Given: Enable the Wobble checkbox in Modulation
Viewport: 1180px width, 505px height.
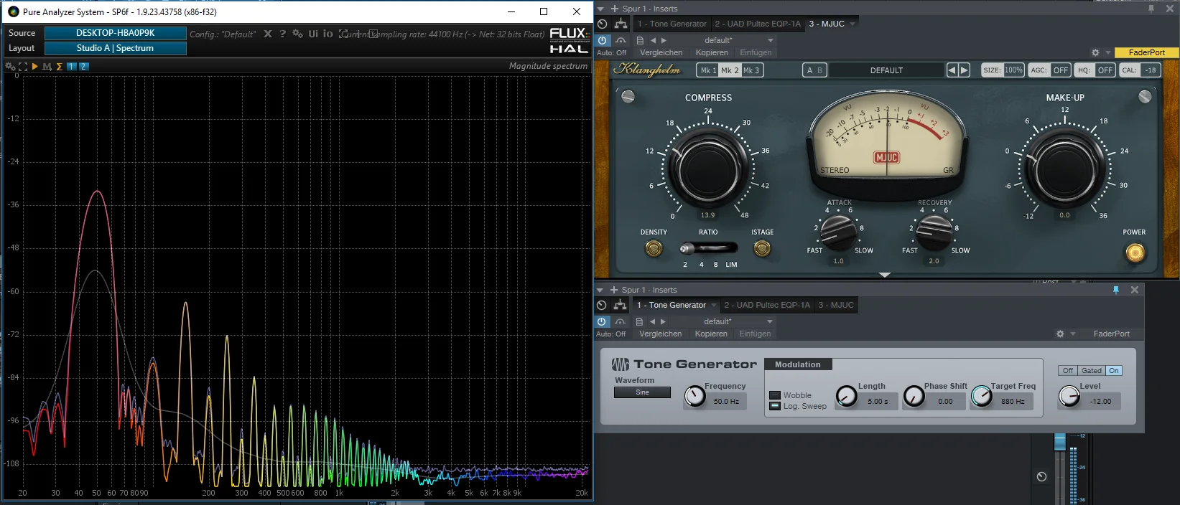Looking at the screenshot, I should (774, 395).
